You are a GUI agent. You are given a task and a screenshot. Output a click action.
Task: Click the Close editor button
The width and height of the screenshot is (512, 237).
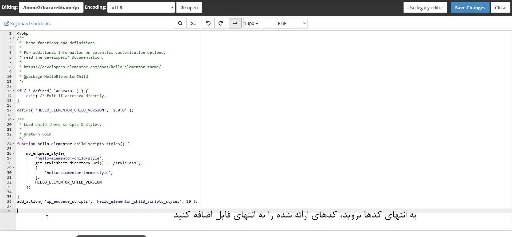click(500, 7)
